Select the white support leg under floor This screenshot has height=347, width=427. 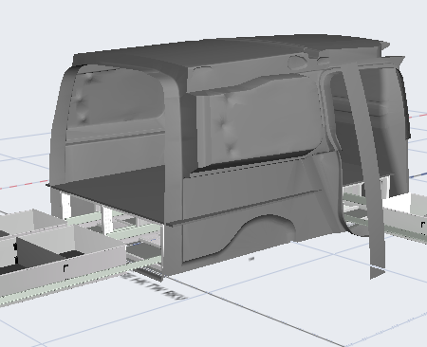[x=65, y=206]
